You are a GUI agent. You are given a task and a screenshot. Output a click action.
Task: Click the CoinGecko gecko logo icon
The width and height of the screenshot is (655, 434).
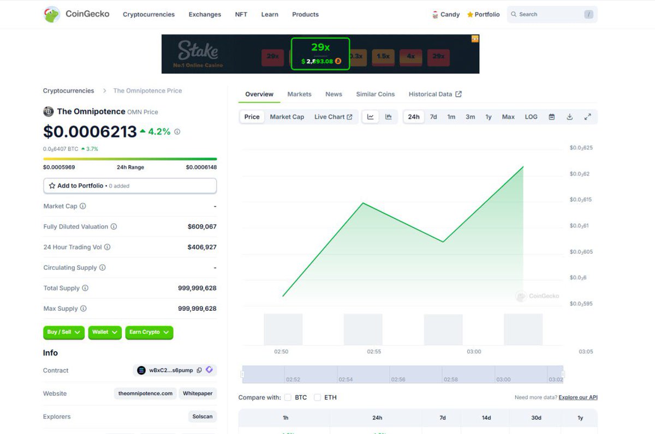point(52,14)
